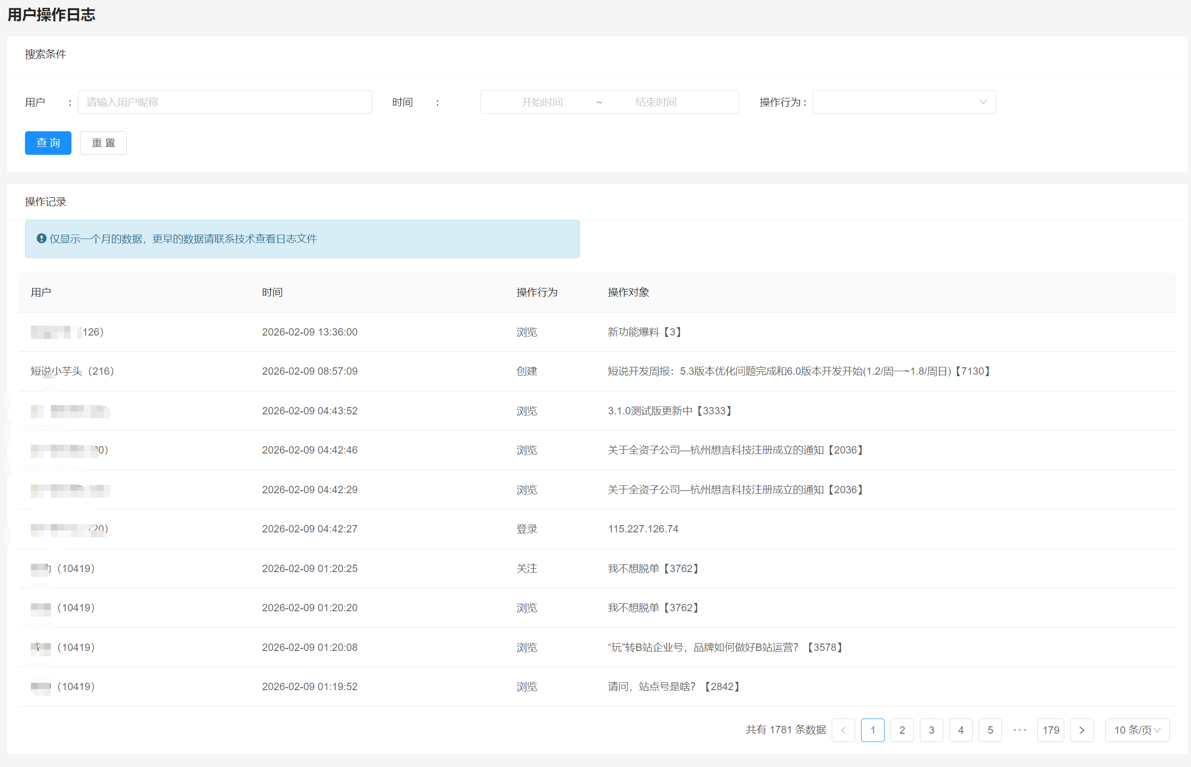1191x767 pixels.
Task: Go to page 3 of results
Action: 931,730
